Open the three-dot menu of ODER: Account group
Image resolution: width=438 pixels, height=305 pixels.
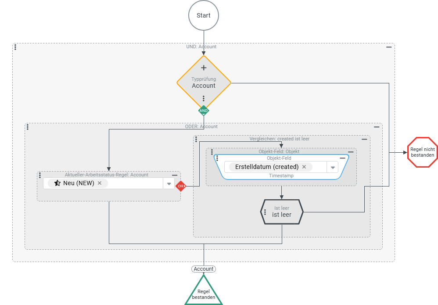pyautogui.click(x=28, y=127)
